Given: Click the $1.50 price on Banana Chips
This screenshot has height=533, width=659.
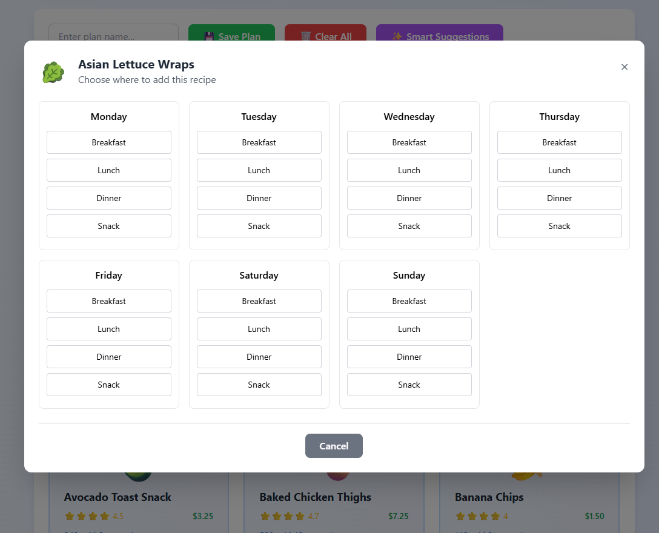Looking at the screenshot, I should [x=594, y=516].
